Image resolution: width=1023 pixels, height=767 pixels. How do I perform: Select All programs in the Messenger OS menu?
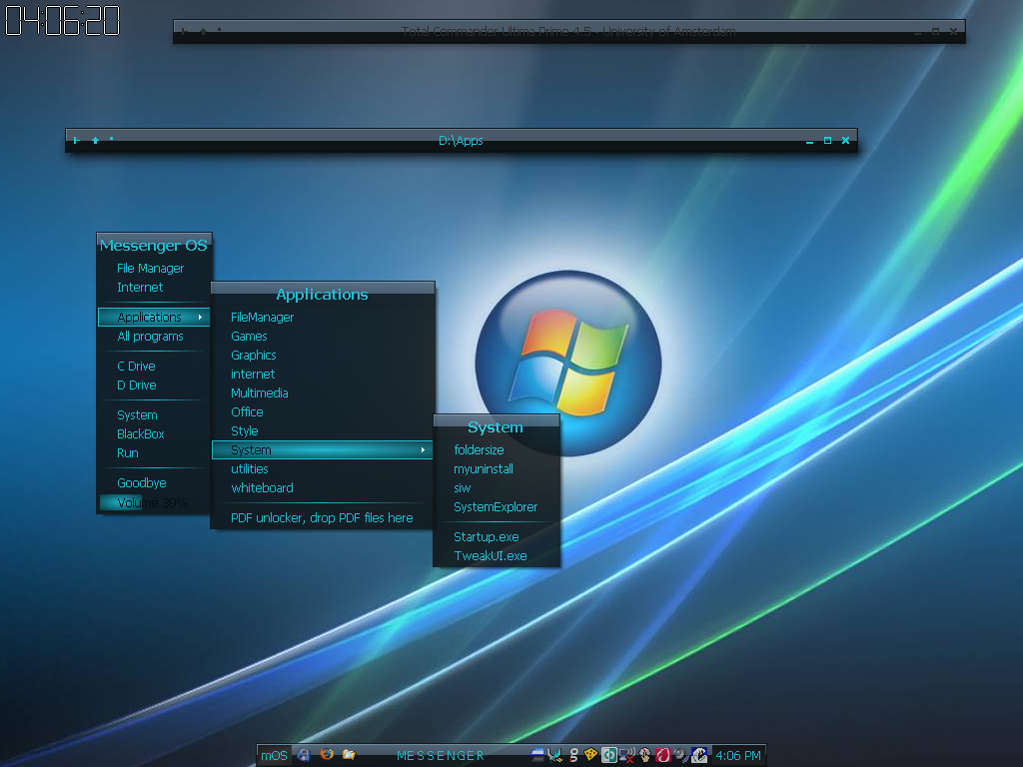[x=150, y=336]
